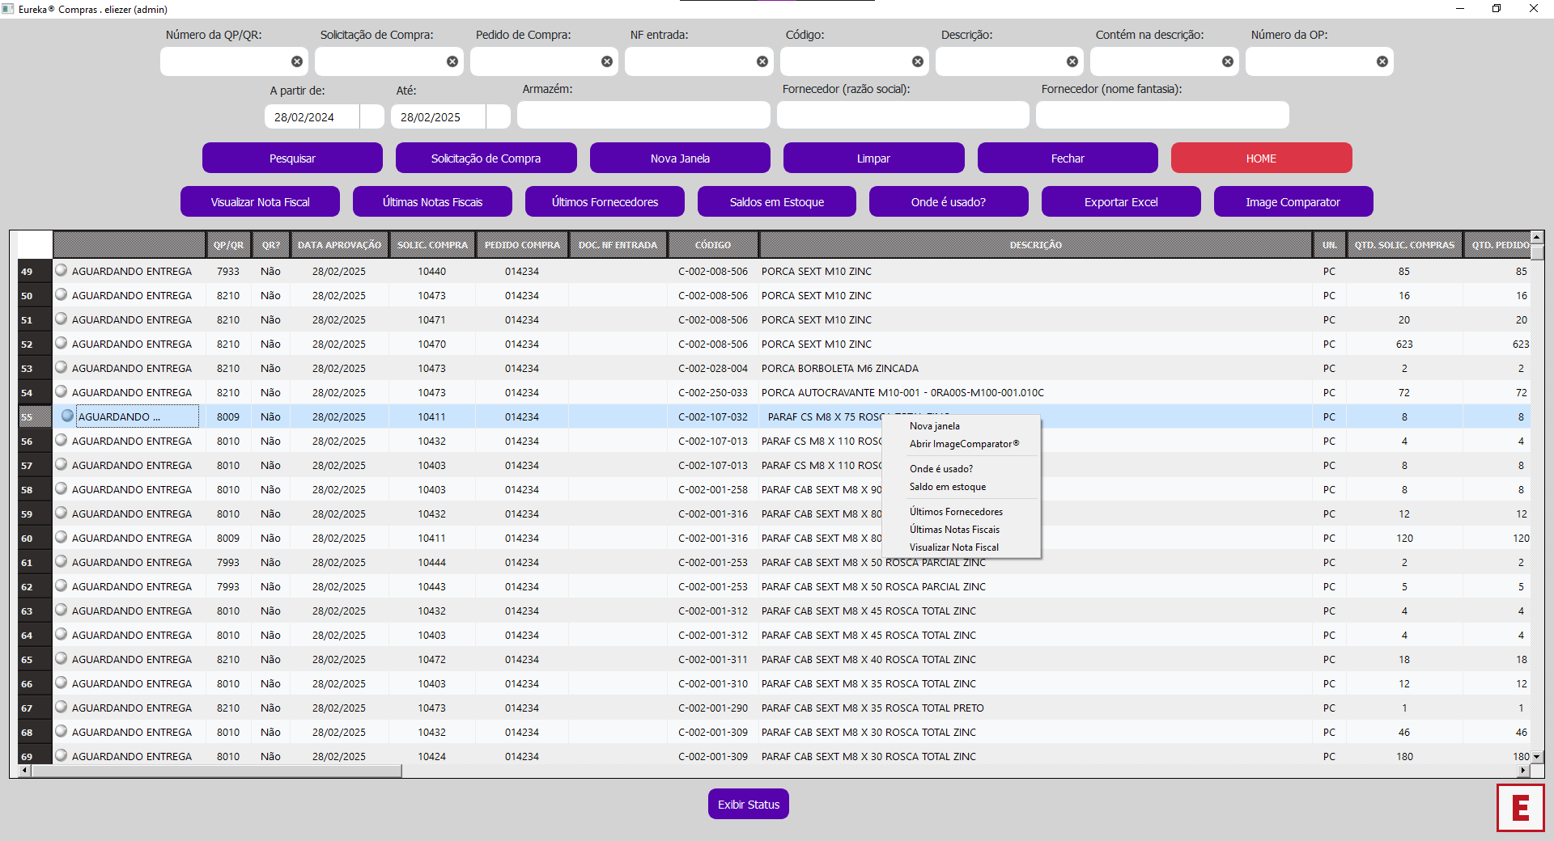
Task: Click the Saldos em Estoque button
Action: pos(777,201)
